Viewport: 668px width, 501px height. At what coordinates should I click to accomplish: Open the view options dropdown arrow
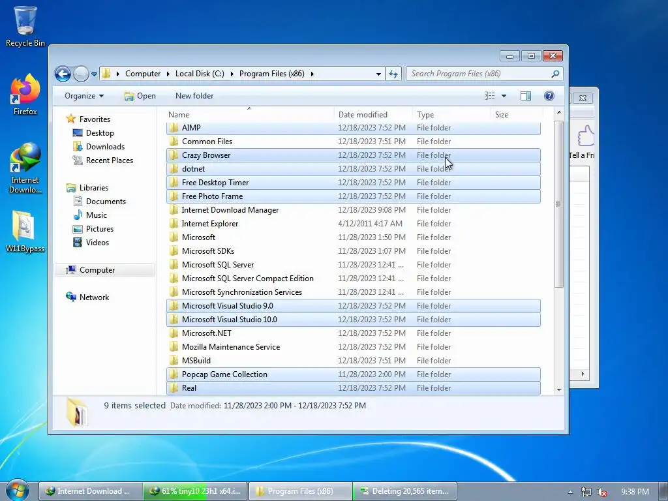click(504, 96)
